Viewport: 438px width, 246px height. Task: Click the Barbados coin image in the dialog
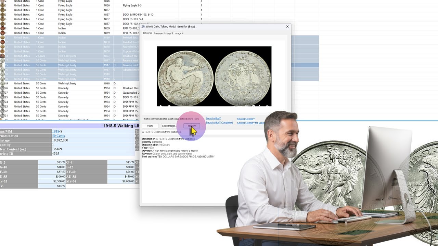[x=214, y=76]
